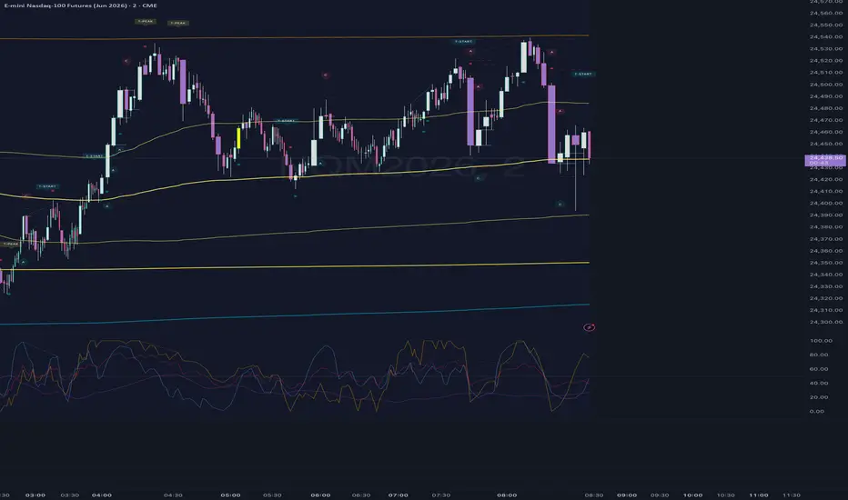This screenshot has height=500, width=848.
Task: Select the purple current price label 24,438.50
Action: coord(825,159)
